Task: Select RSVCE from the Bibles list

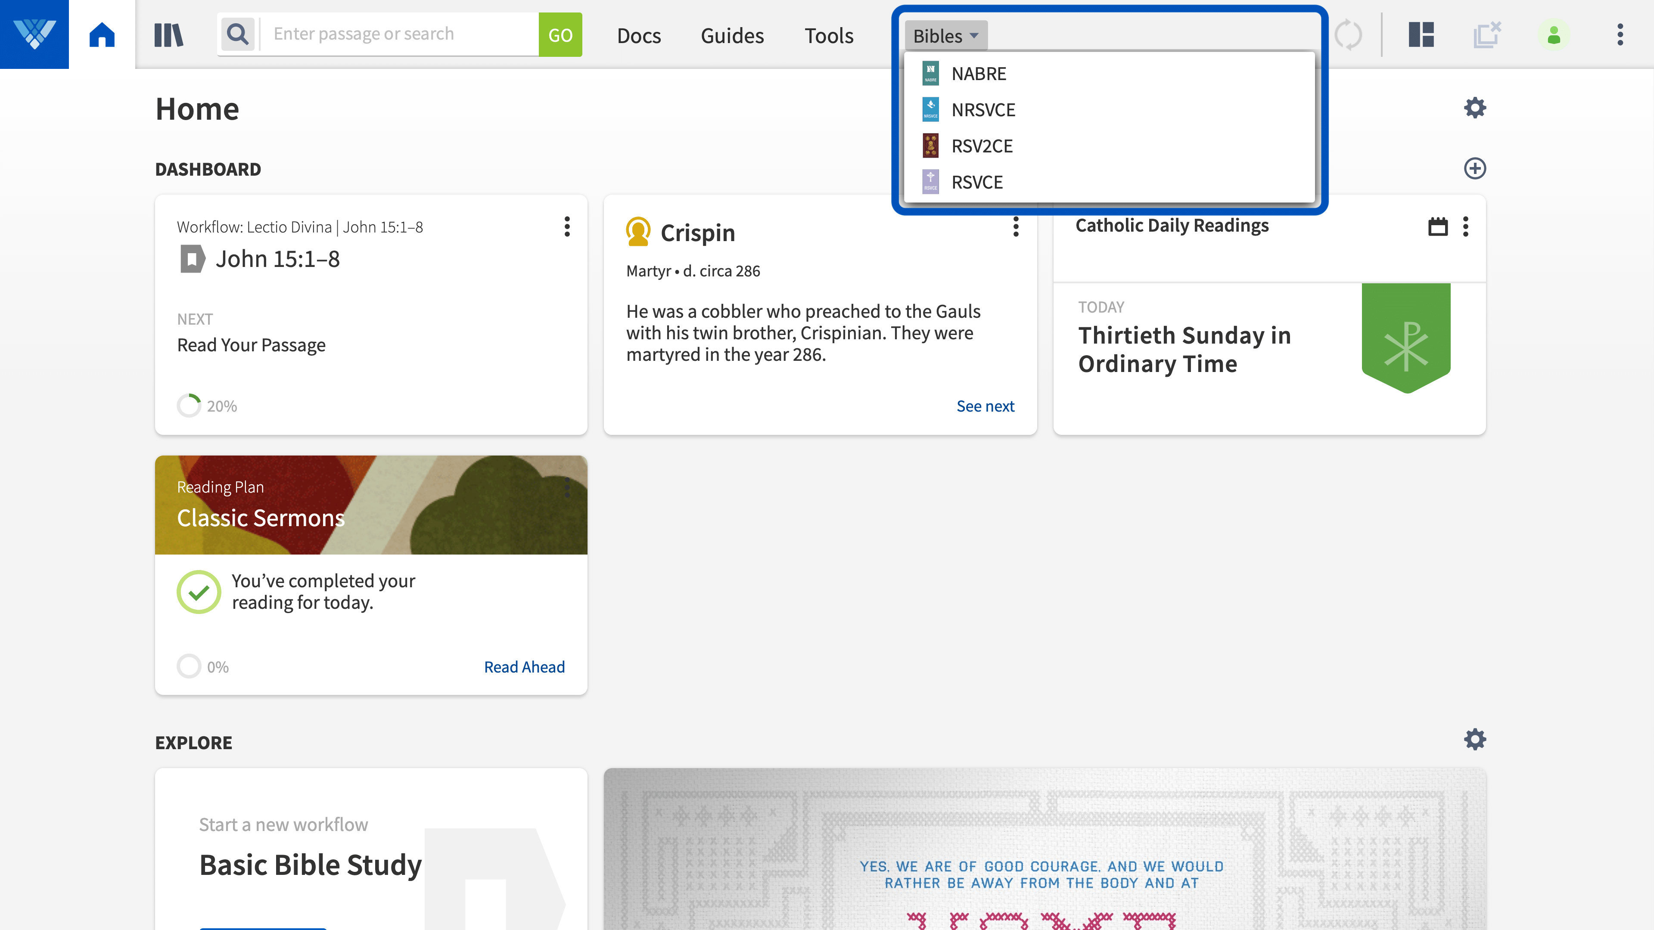Action: click(x=1109, y=182)
